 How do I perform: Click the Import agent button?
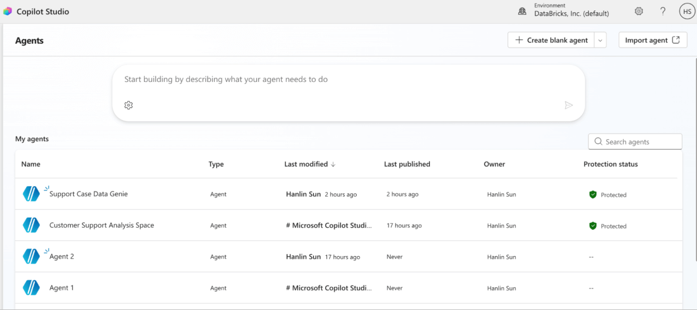[x=652, y=40]
